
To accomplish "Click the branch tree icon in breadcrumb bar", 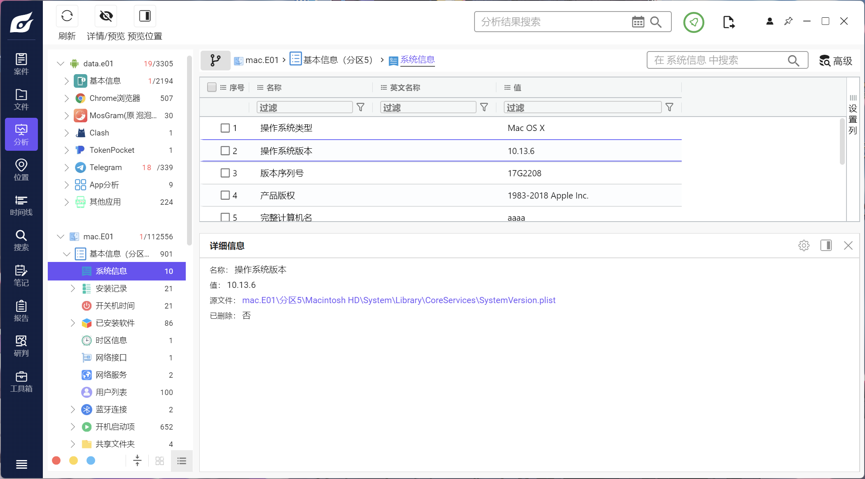I will coord(215,61).
